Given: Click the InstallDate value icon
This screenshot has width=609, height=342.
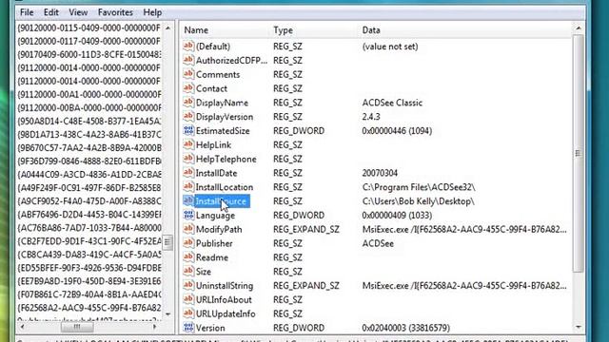Looking at the screenshot, I should pyautogui.click(x=188, y=173).
